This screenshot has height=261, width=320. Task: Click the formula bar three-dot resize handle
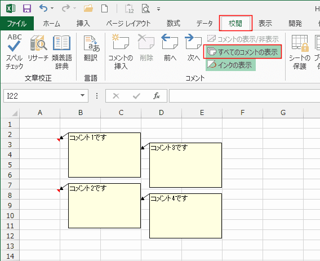(x=97, y=96)
